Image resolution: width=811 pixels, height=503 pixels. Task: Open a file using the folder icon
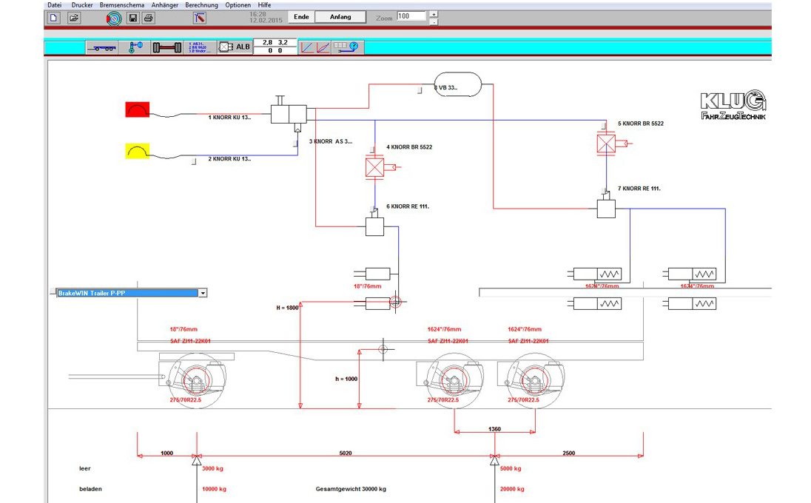coord(74,18)
